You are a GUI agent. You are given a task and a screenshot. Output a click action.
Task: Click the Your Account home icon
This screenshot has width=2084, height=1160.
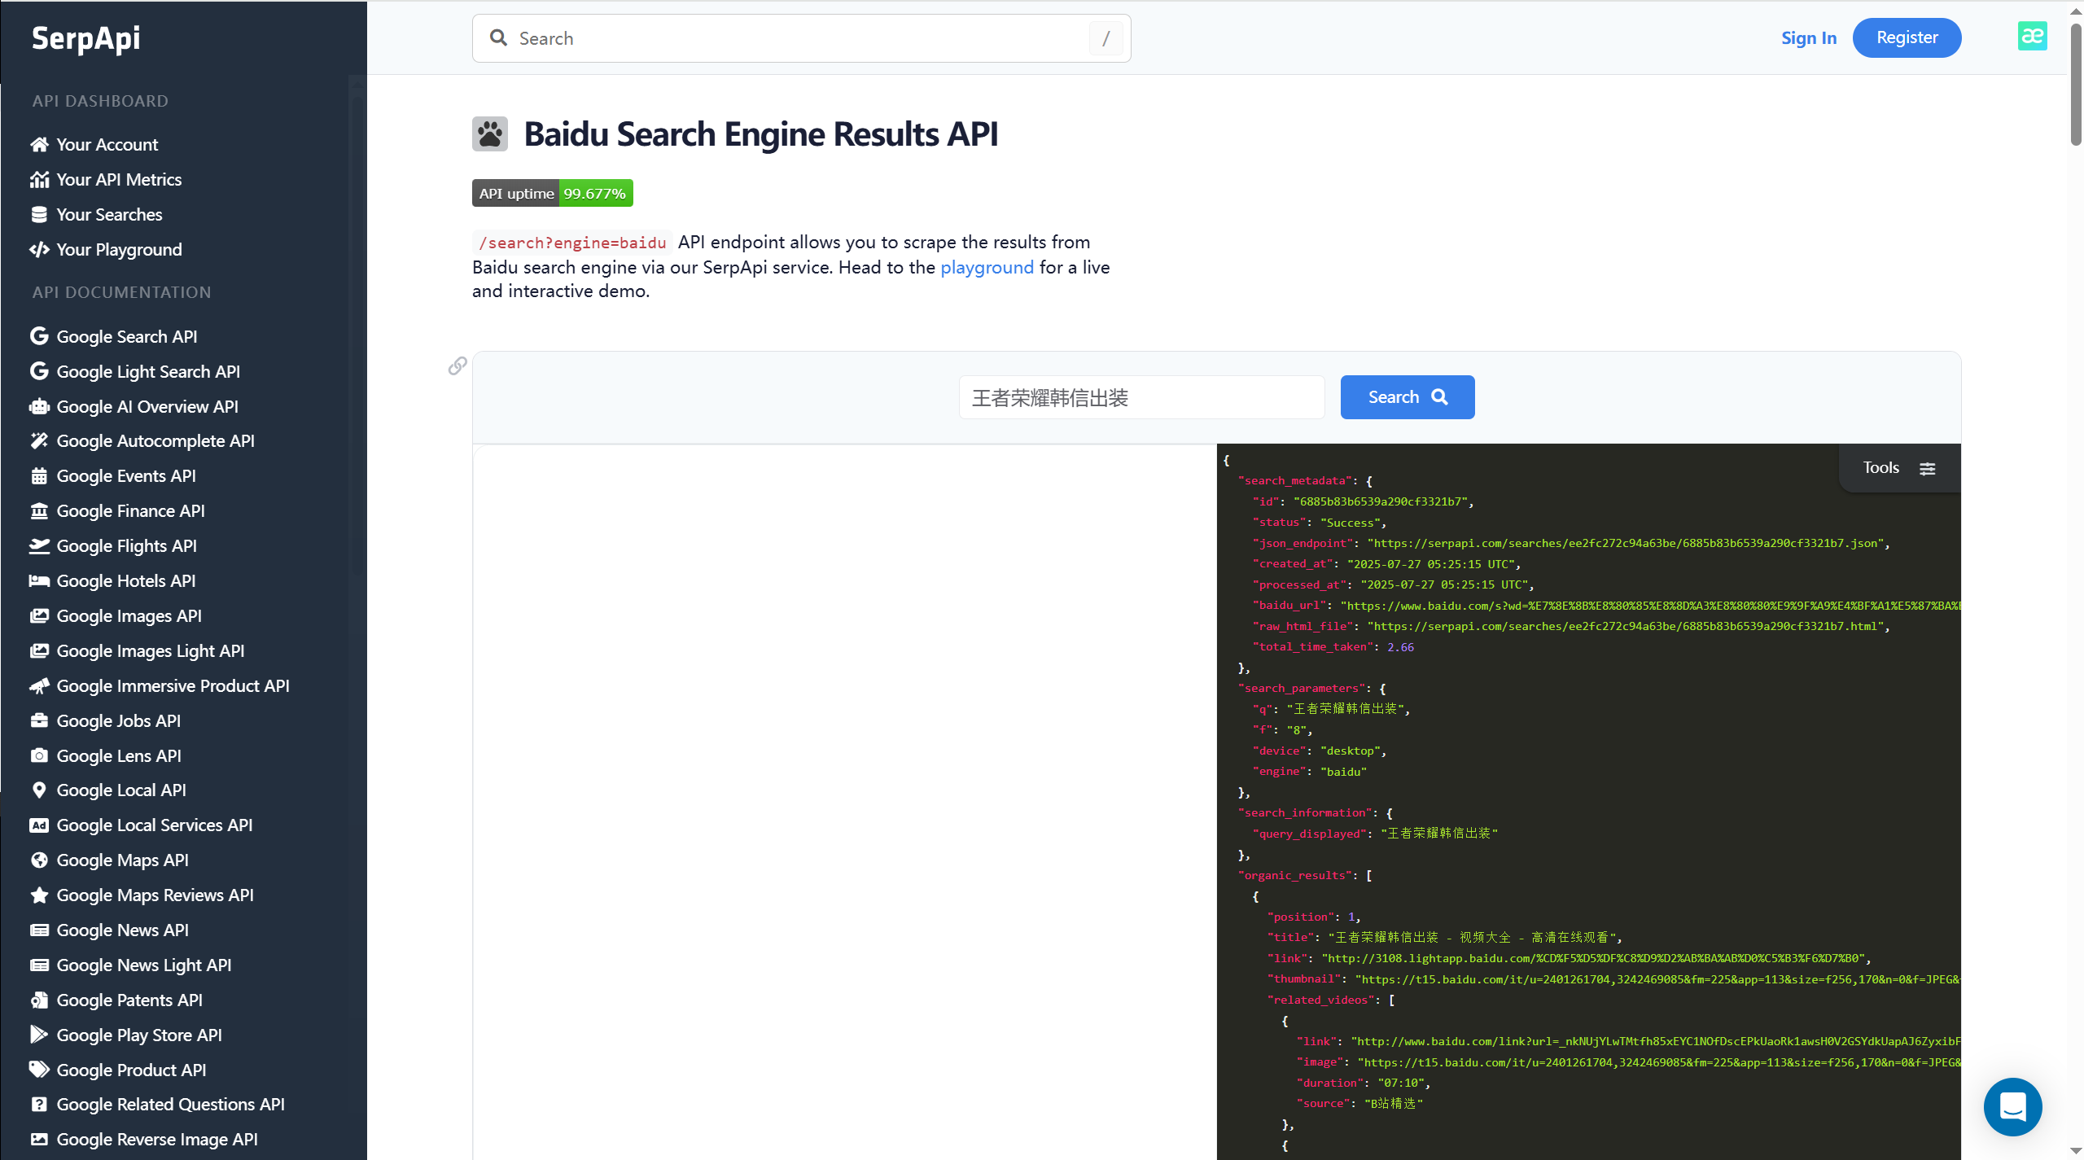click(39, 145)
